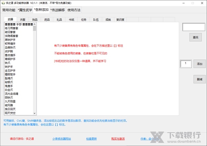Open the *传送瞬移 tab
This screenshot has height=146, width=207.
58,10
